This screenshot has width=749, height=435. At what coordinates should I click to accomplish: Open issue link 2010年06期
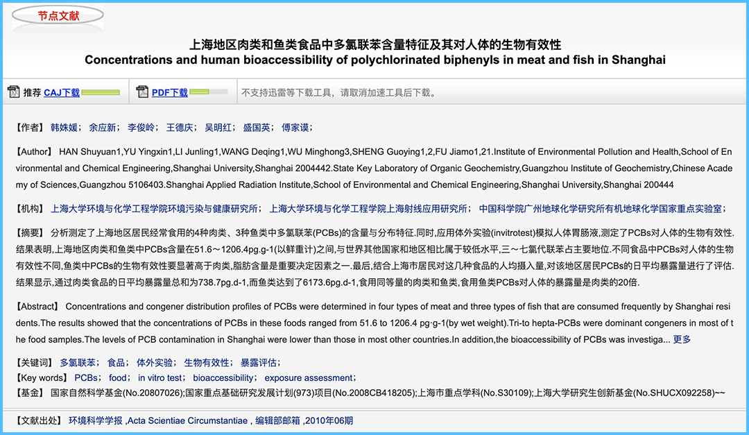(329, 420)
